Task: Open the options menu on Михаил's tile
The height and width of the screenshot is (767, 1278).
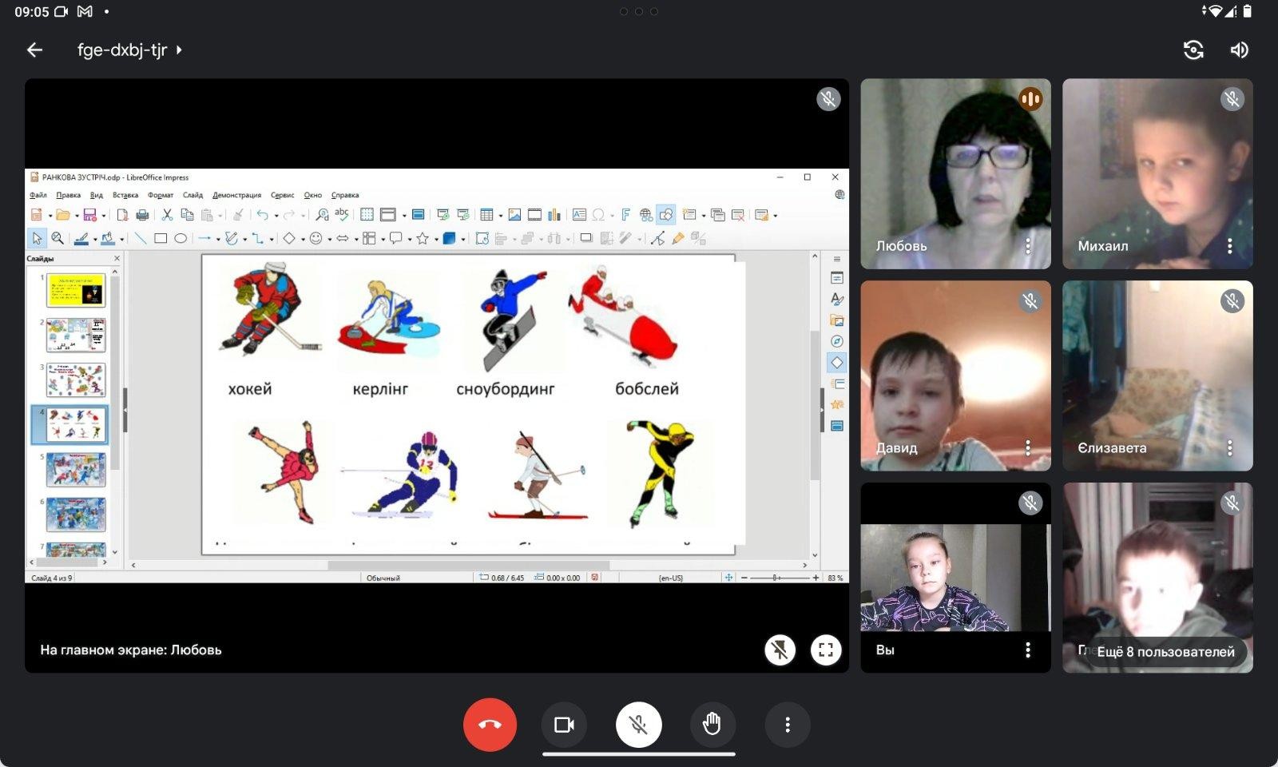Action: coord(1230,246)
